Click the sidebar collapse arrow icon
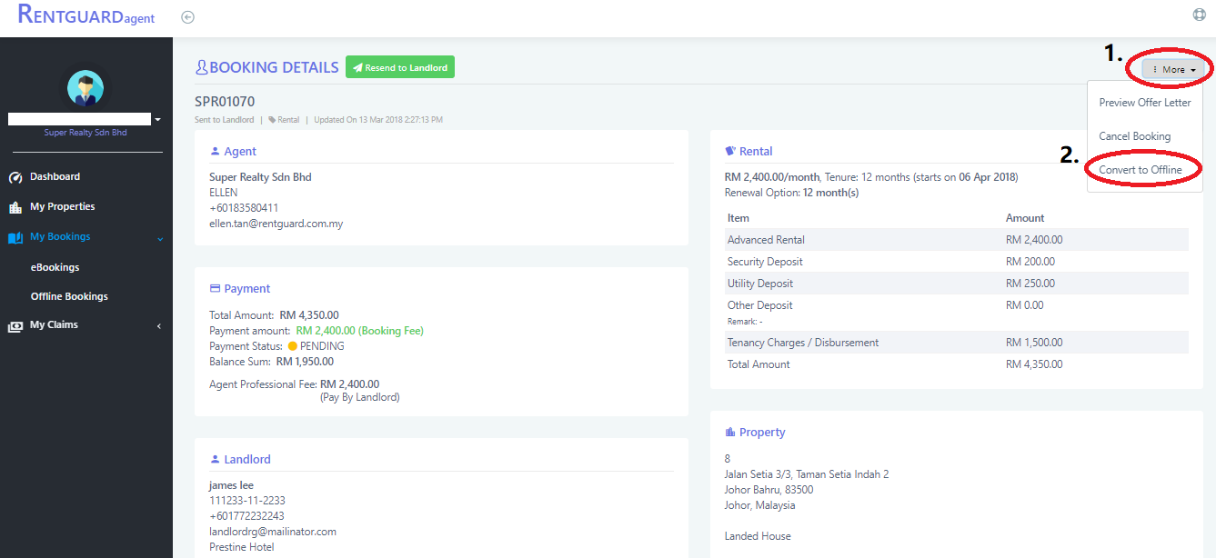Viewport: 1216px width, 558px height. point(188,17)
